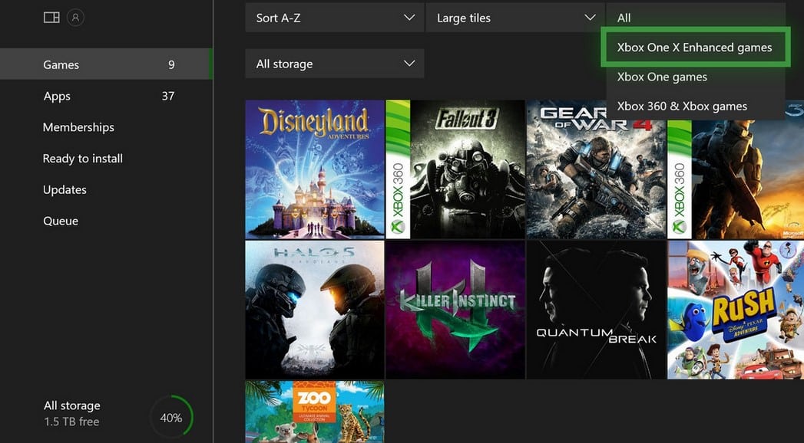Select Xbox 360 & Xbox games filter
804x443 pixels.
tap(680, 106)
